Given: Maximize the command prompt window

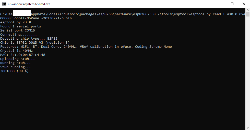Looking at the screenshot, I should click(232, 4).
